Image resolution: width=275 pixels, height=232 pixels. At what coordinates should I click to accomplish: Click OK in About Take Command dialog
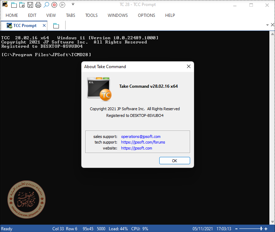175,161
